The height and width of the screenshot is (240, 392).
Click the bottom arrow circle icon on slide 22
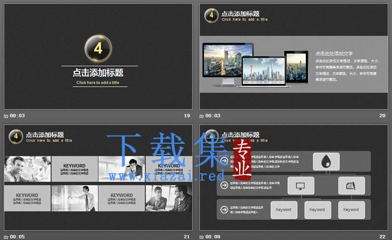point(224,210)
